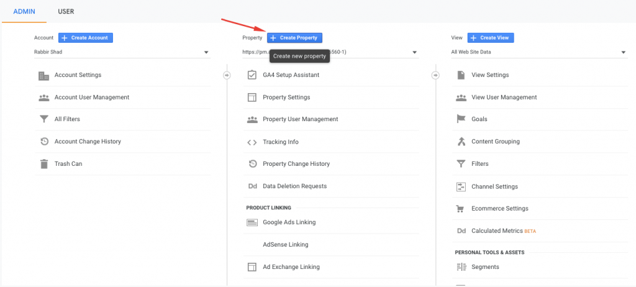The height and width of the screenshot is (287, 636).
Task: Switch to the USER tab
Action: point(66,12)
